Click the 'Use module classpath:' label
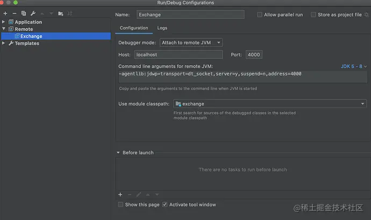Image resolution: width=371 pixels, height=220 pixels. [144, 104]
